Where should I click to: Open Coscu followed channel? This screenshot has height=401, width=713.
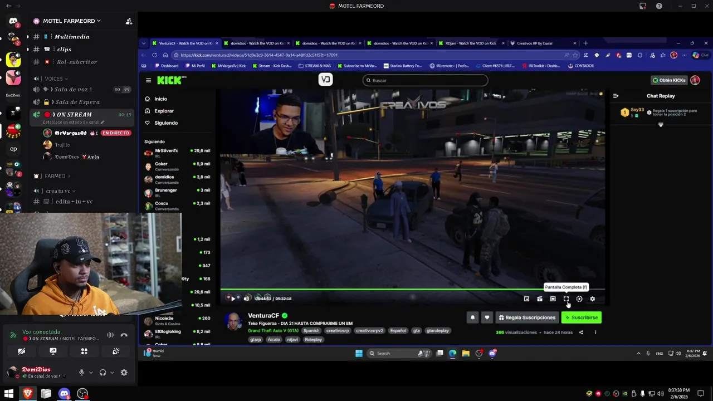[177, 205]
